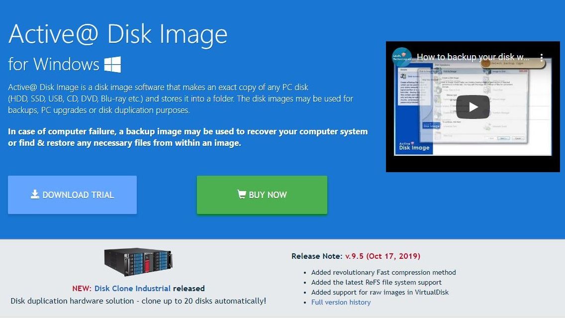Click the v.9.5 release note version text
565x318 pixels.
coord(382,256)
